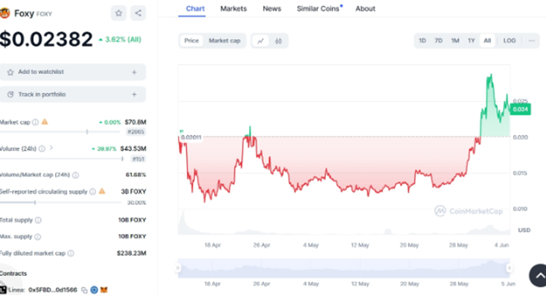Copy the Linea contract address
546x295 pixels.
pyautogui.click(x=84, y=290)
